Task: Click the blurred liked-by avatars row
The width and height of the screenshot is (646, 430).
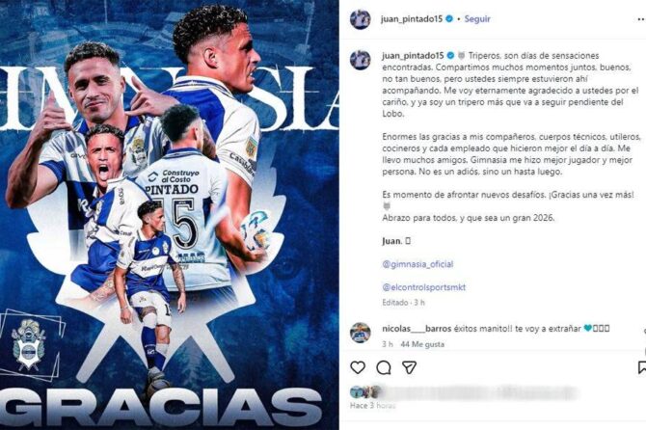Action: [x=462, y=392]
